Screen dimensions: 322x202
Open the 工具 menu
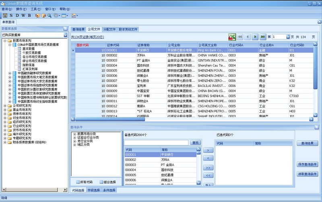click(36, 9)
